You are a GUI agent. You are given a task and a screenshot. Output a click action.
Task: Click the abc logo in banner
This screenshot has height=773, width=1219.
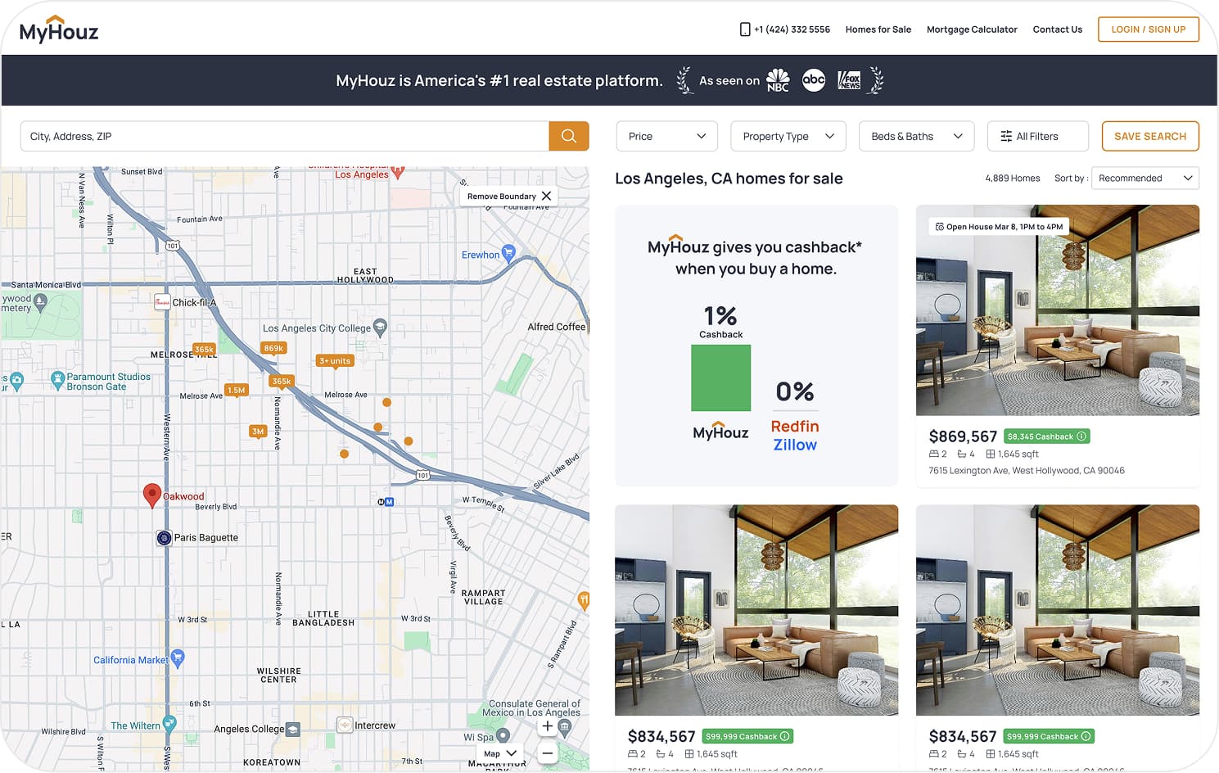[814, 79]
